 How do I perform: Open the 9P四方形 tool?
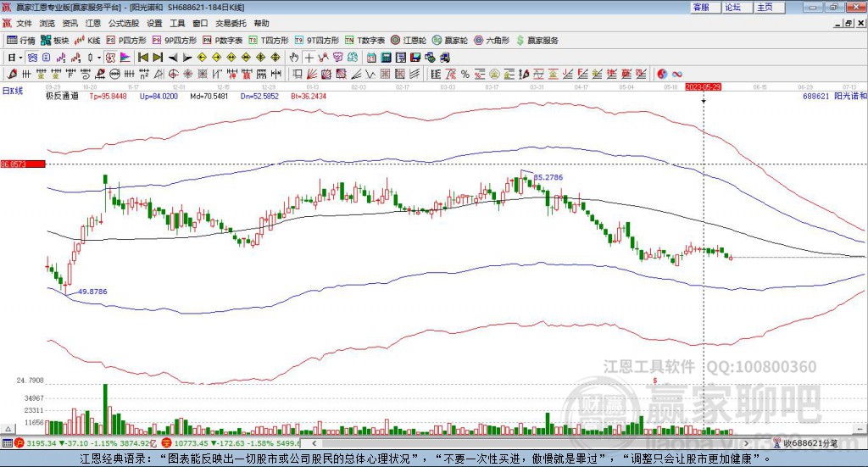pos(175,41)
